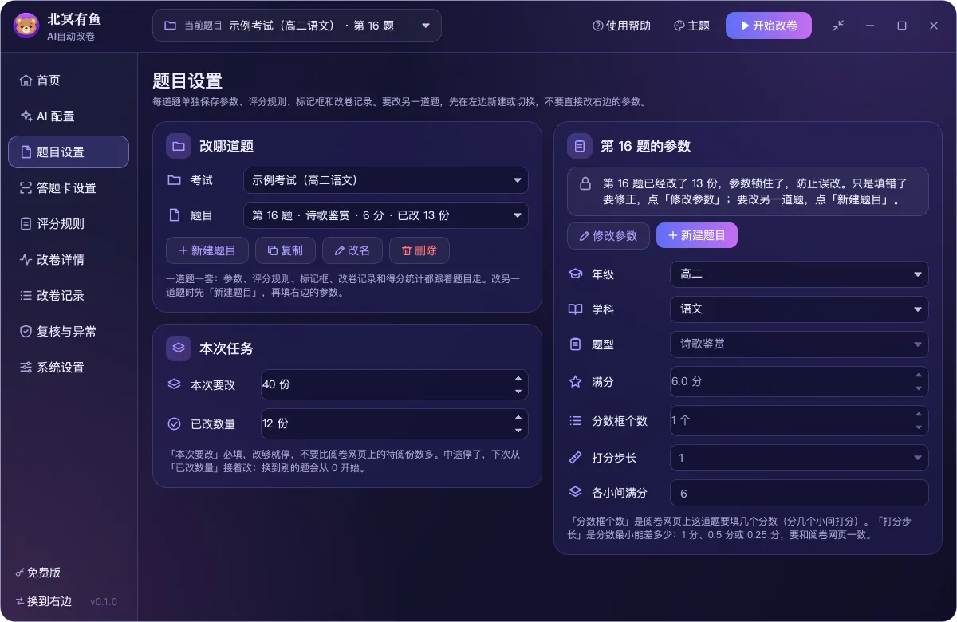Click purple 新建题目 button in parameters panel

pyautogui.click(x=697, y=236)
